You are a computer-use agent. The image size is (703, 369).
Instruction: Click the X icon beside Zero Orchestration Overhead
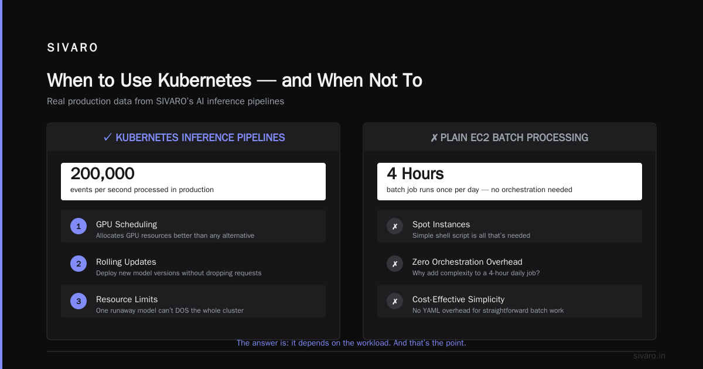(x=395, y=264)
